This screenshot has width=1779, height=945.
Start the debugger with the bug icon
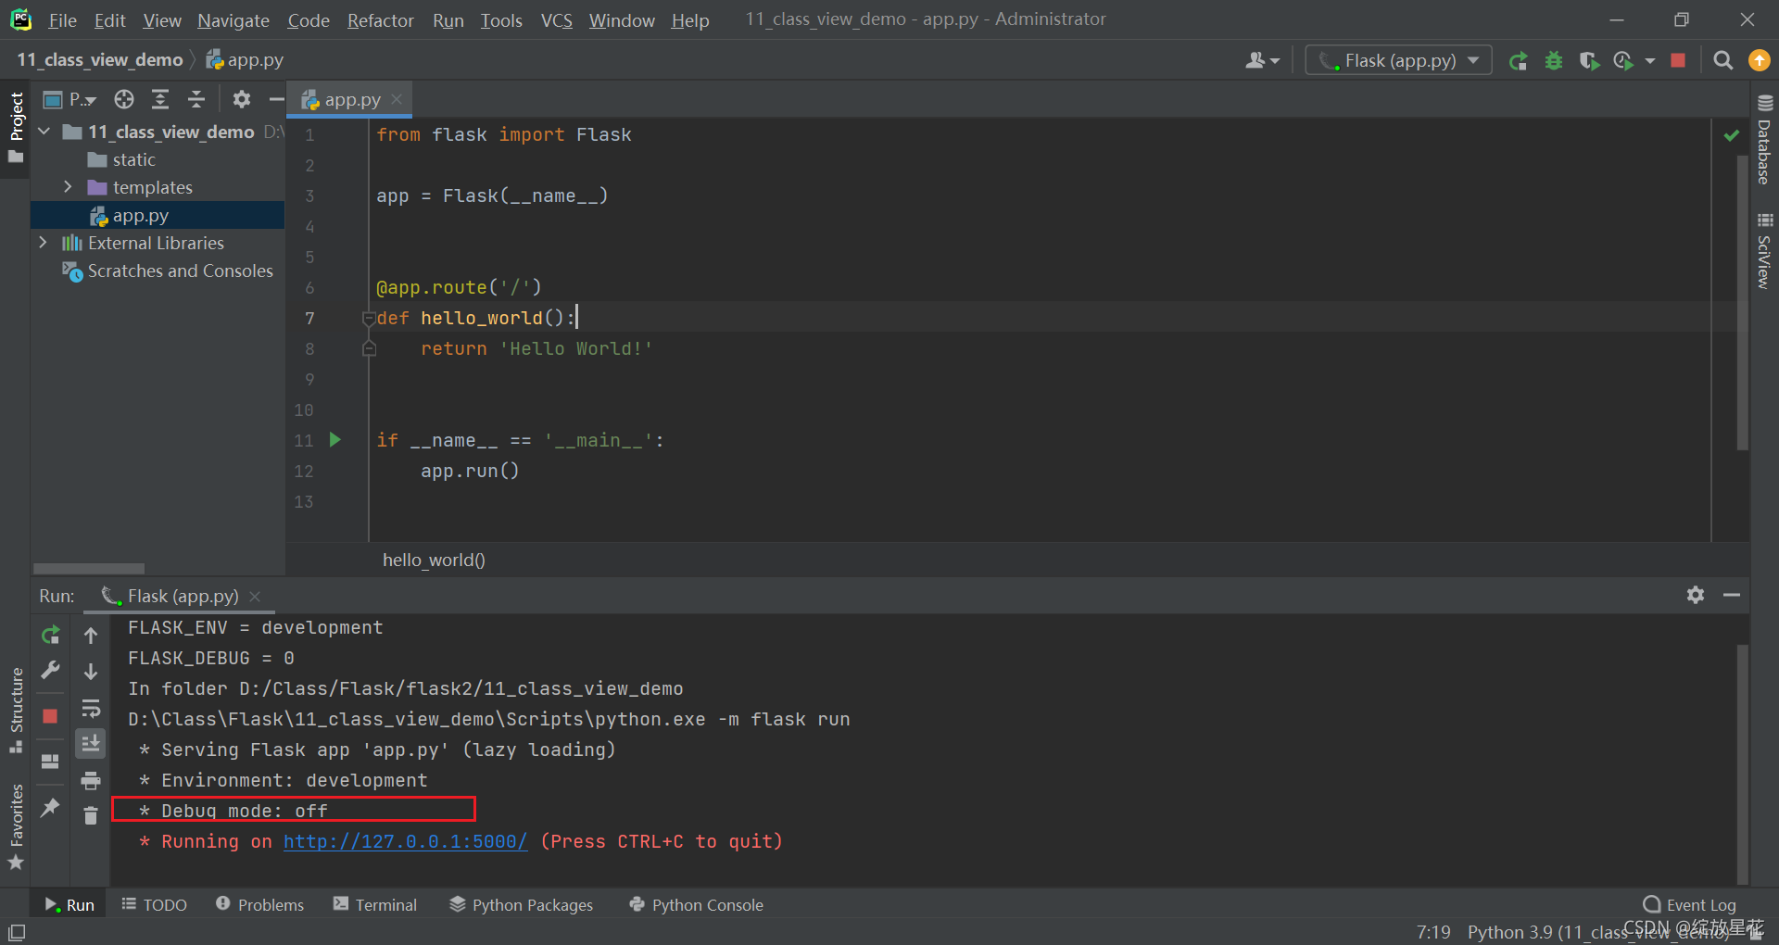click(x=1554, y=60)
